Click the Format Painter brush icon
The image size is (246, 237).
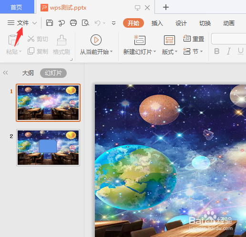pos(61,40)
